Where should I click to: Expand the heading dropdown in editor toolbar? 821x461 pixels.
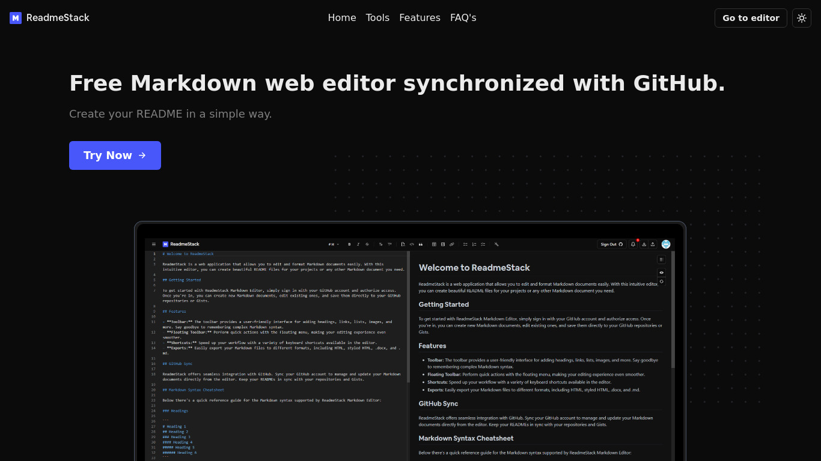click(334, 244)
